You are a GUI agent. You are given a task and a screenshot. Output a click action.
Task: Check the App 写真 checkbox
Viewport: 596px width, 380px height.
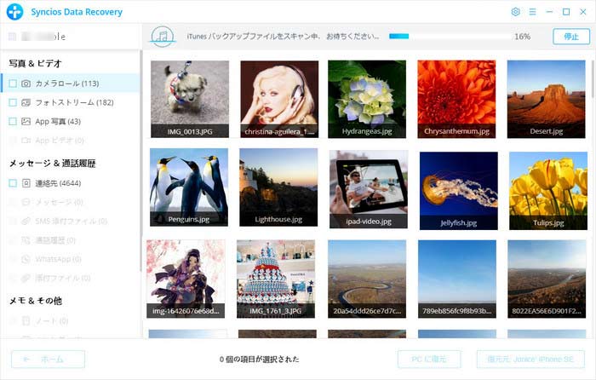(13, 121)
